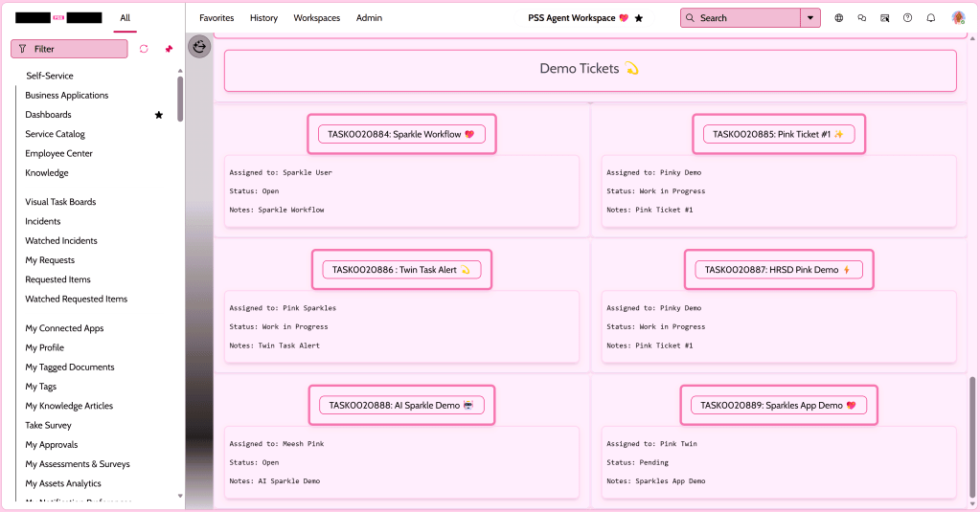Open the chat conversations icon

tap(862, 18)
